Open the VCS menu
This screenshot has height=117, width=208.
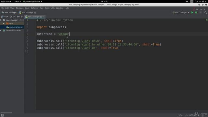[53, 8]
